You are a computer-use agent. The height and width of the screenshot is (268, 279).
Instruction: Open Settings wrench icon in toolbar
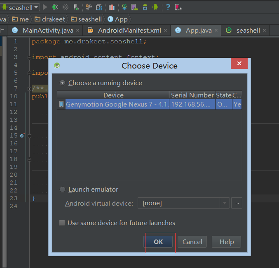tap(89, 7)
